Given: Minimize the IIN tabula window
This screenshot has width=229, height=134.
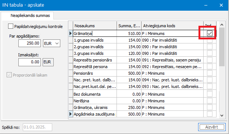Looking at the screenshot, I should [206, 5].
